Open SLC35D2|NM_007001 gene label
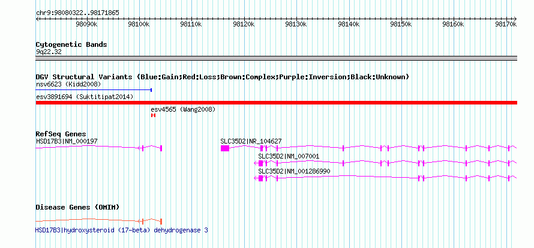Screen dimensions: 534x248 pyautogui.click(x=289, y=156)
